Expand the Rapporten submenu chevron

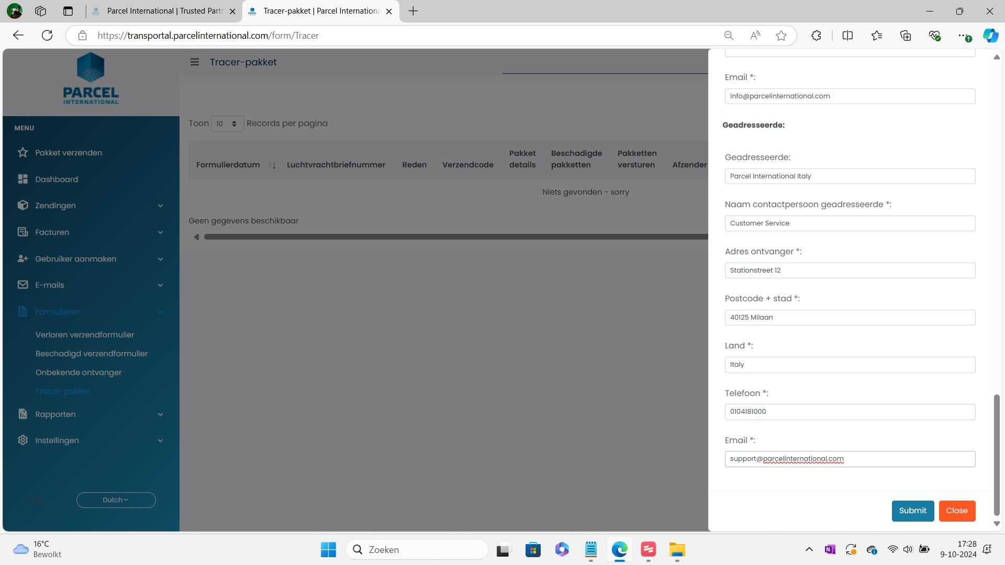tap(160, 414)
